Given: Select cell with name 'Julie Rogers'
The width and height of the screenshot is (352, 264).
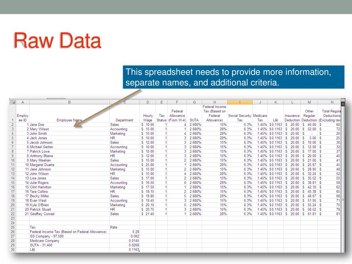Looking at the screenshot, I should click(x=69, y=183).
